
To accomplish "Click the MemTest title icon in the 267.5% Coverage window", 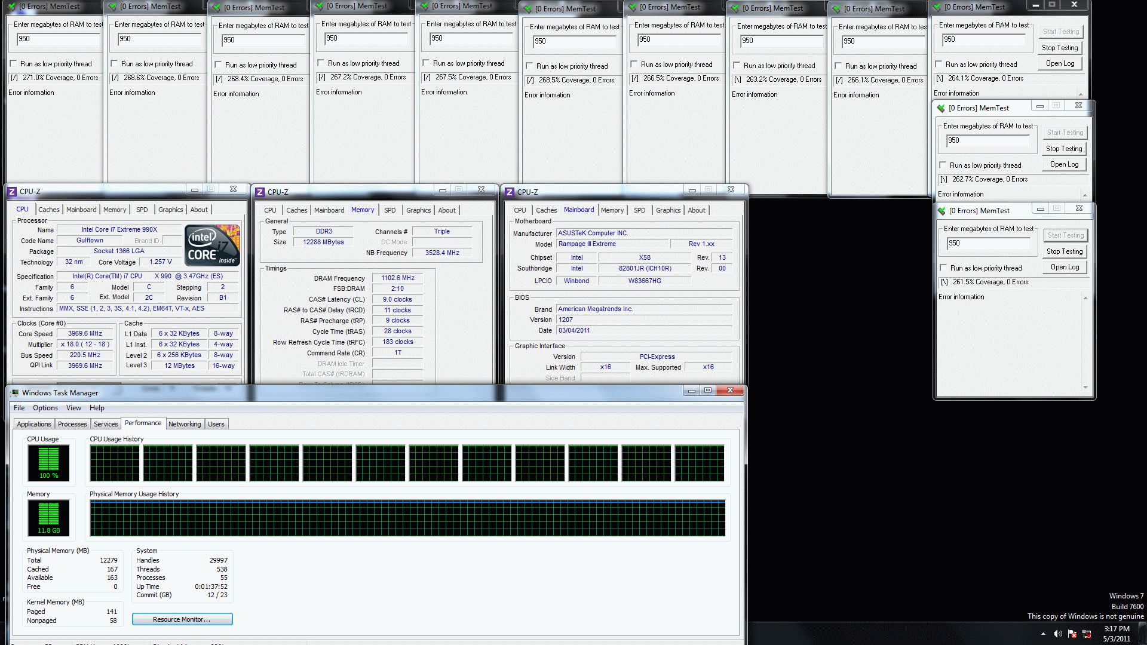I will coord(425,6).
